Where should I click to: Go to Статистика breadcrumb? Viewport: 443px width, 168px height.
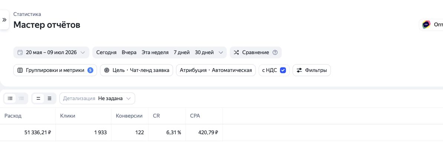pos(27,14)
